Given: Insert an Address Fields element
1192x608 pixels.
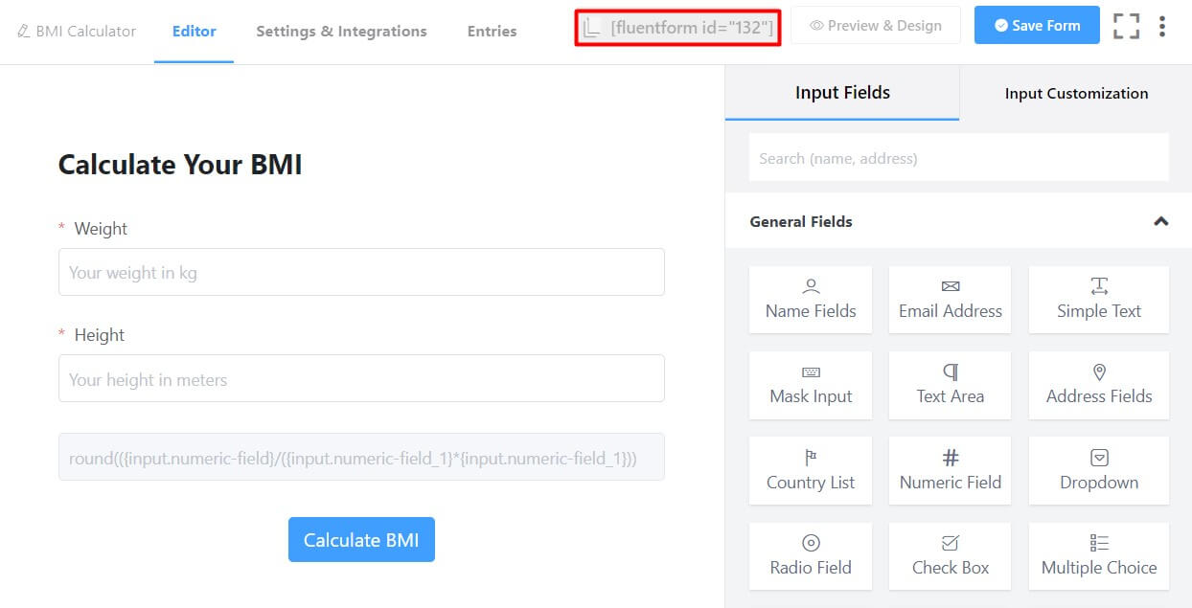Looking at the screenshot, I should click(1098, 385).
